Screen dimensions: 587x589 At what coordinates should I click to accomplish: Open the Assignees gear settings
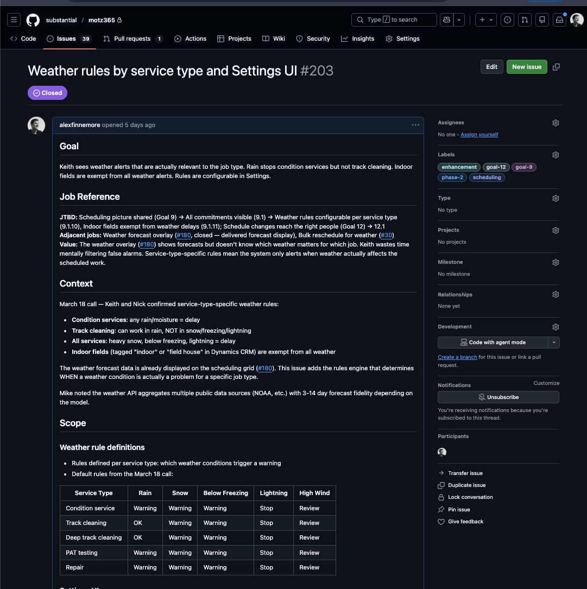click(x=556, y=123)
